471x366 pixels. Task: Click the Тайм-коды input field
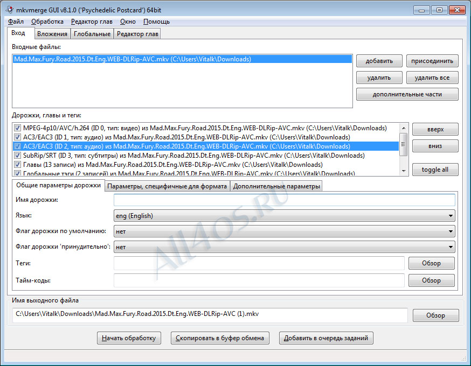pyautogui.click(x=259, y=280)
